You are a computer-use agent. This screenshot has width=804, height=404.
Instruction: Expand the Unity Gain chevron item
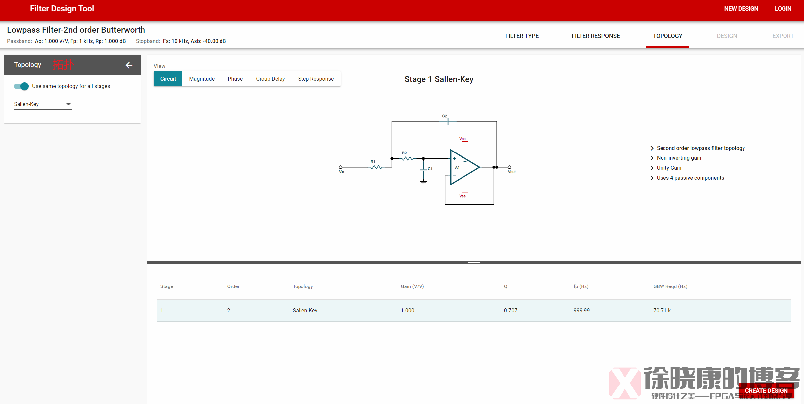point(652,168)
